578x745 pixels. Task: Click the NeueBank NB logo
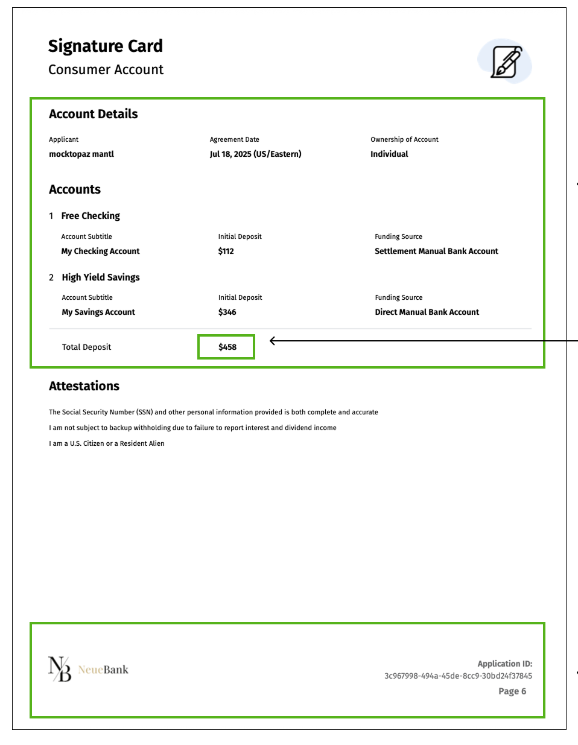pos(60,669)
